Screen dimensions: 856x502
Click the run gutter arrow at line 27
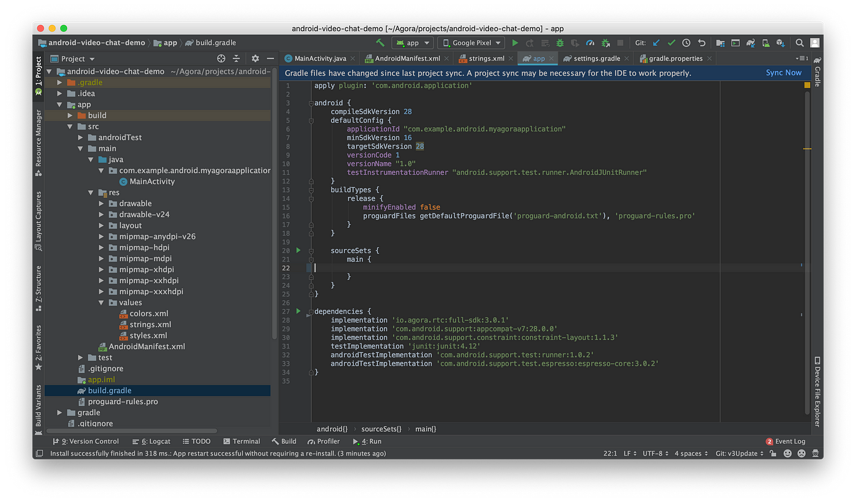(x=298, y=311)
